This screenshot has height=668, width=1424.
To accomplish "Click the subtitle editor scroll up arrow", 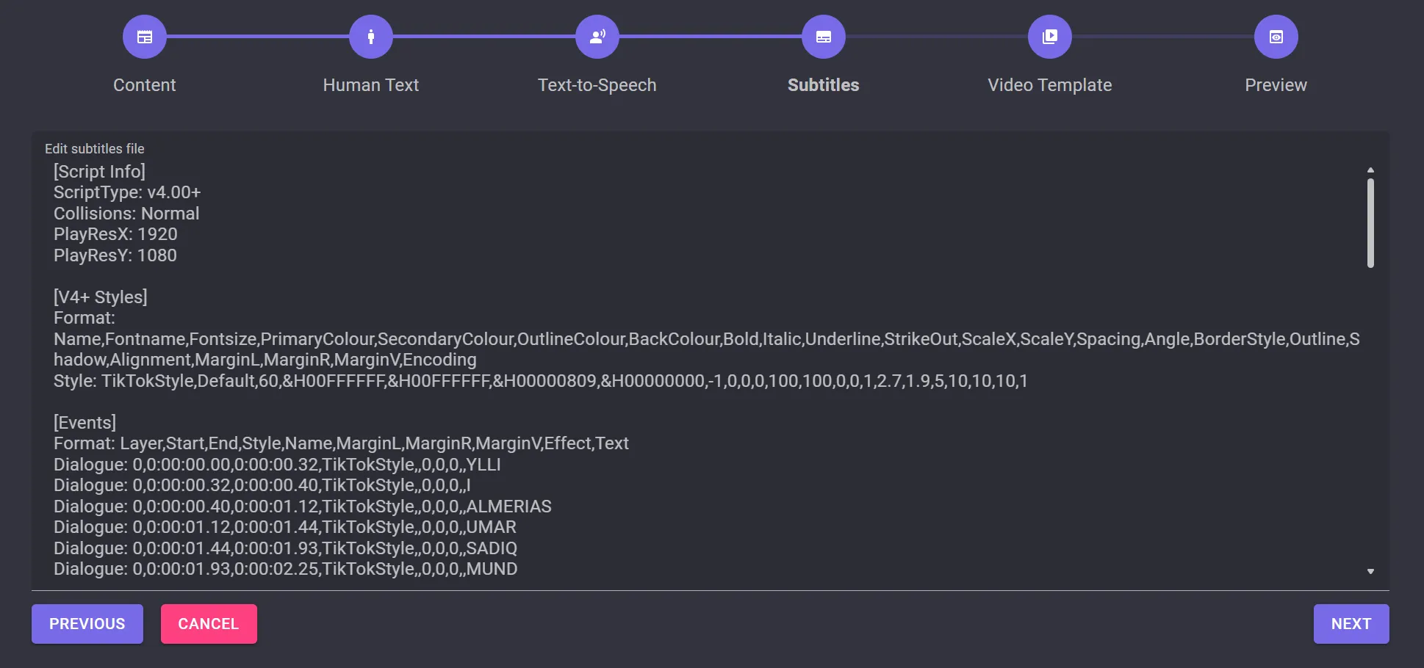I will point(1370,170).
